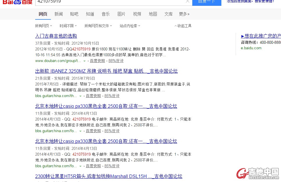Open the 地图 tab
The height and width of the screenshot is (182, 281).
click(x=153, y=14)
